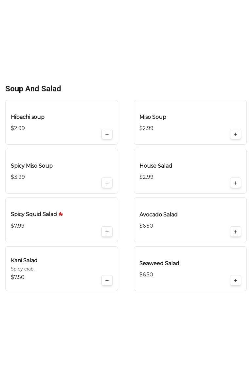
Task: Click the $7.99 Spicy Squid Salad price
Action: (x=18, y=226)
